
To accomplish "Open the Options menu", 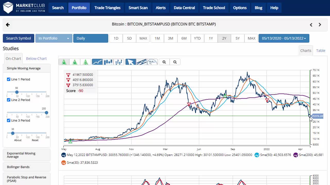I will 240,8.
